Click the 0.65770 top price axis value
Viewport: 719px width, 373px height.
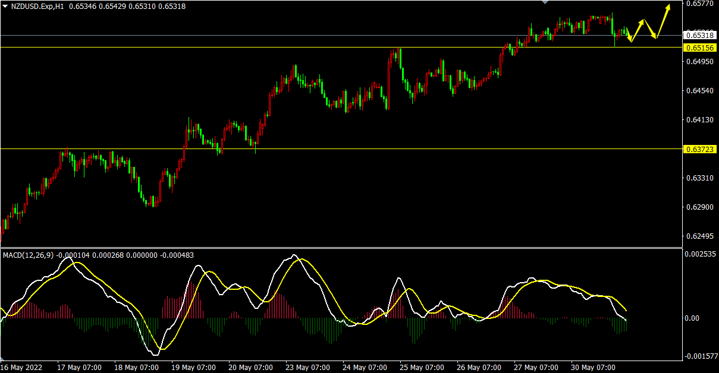[699, 4]
